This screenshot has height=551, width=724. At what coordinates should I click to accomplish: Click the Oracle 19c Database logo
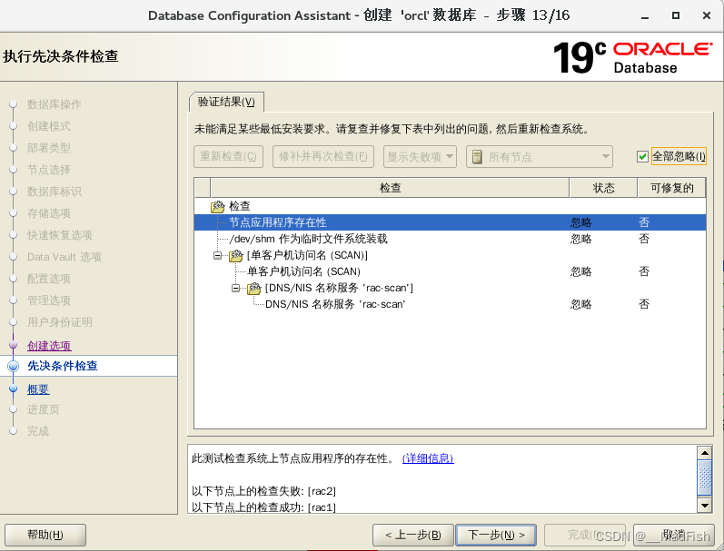pyautogui.click(x=632, y=57)
